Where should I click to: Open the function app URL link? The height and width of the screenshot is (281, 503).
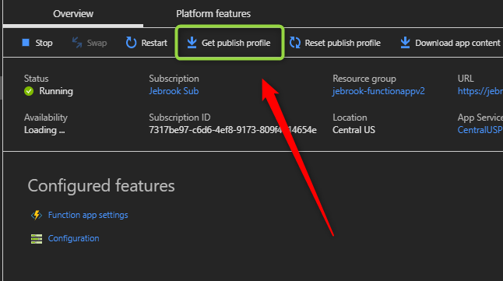[480, 91]
